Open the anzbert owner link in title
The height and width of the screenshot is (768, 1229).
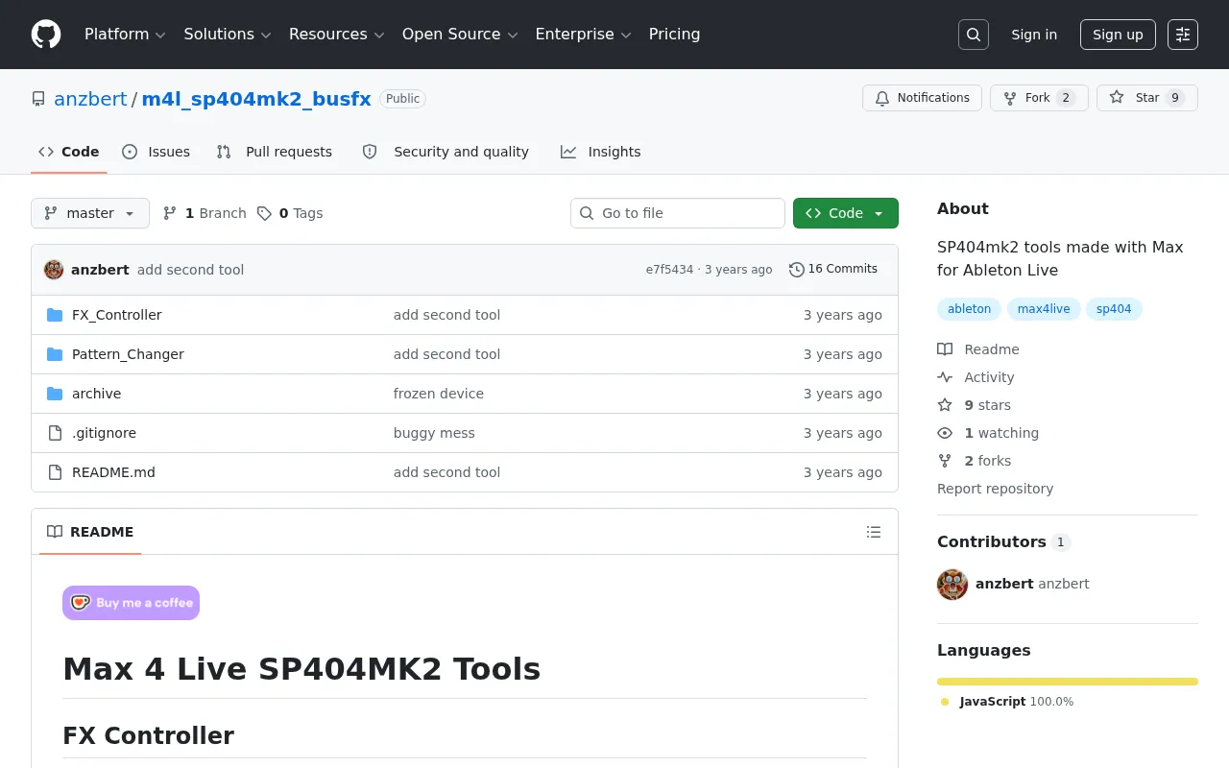coord(90,99)
